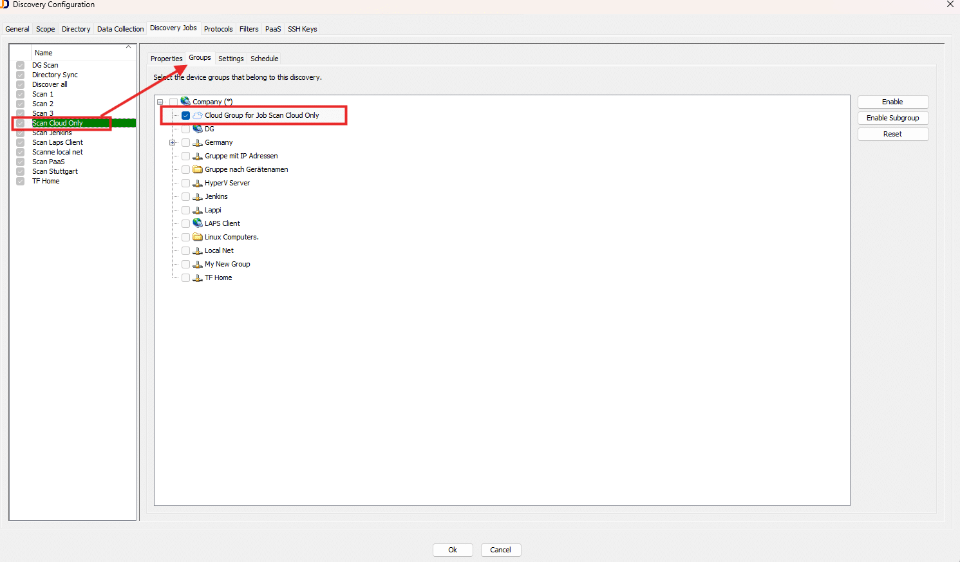Switch to the Settings tab
The height and width of the screenshot is (562, 960).
pyautogui.click(x=231, y=58)
